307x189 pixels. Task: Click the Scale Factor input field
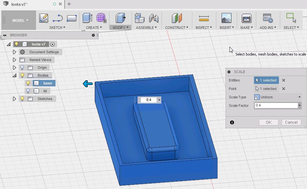[x=276, y=105]
